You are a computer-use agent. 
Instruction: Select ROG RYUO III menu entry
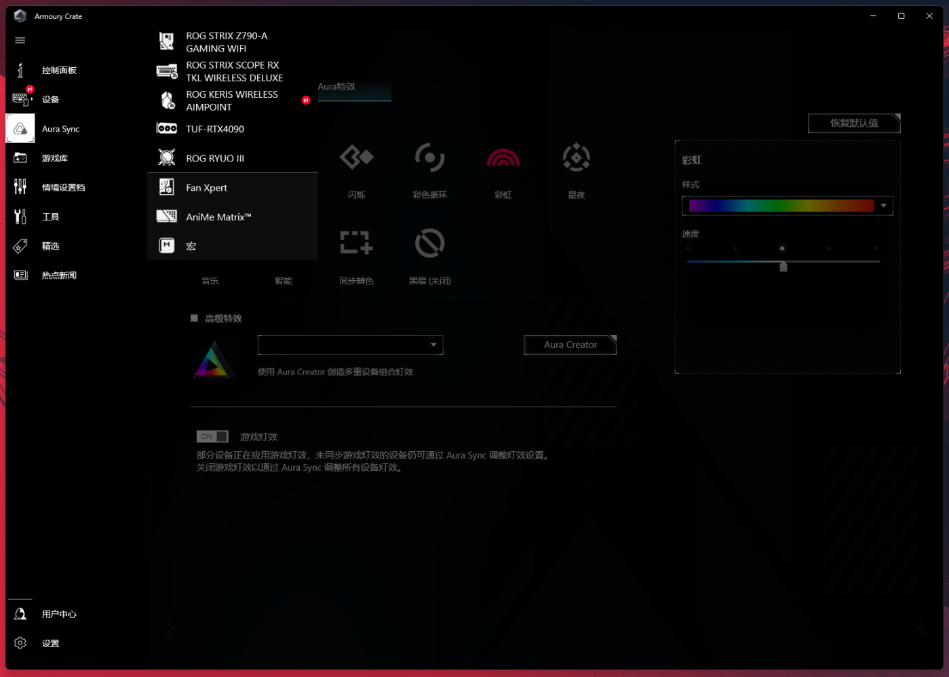(x=233, y=158)
